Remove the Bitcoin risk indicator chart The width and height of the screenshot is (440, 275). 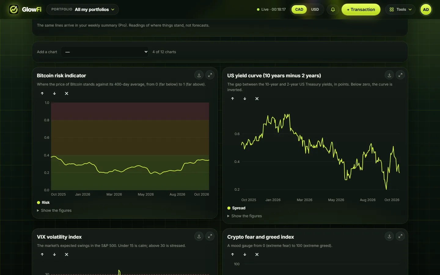(67, 94)
